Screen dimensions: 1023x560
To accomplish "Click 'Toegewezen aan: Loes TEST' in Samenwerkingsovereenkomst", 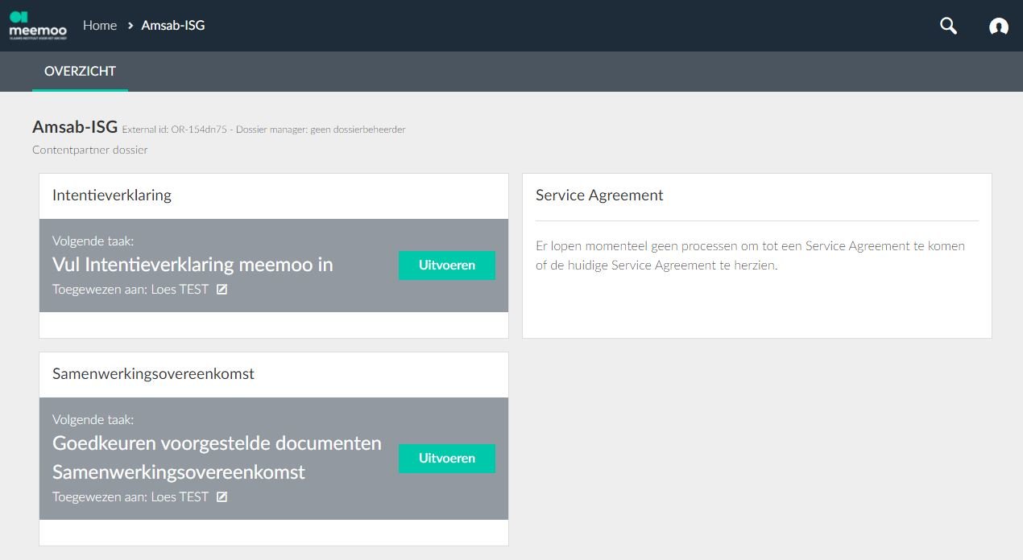I will click(130, 497).
